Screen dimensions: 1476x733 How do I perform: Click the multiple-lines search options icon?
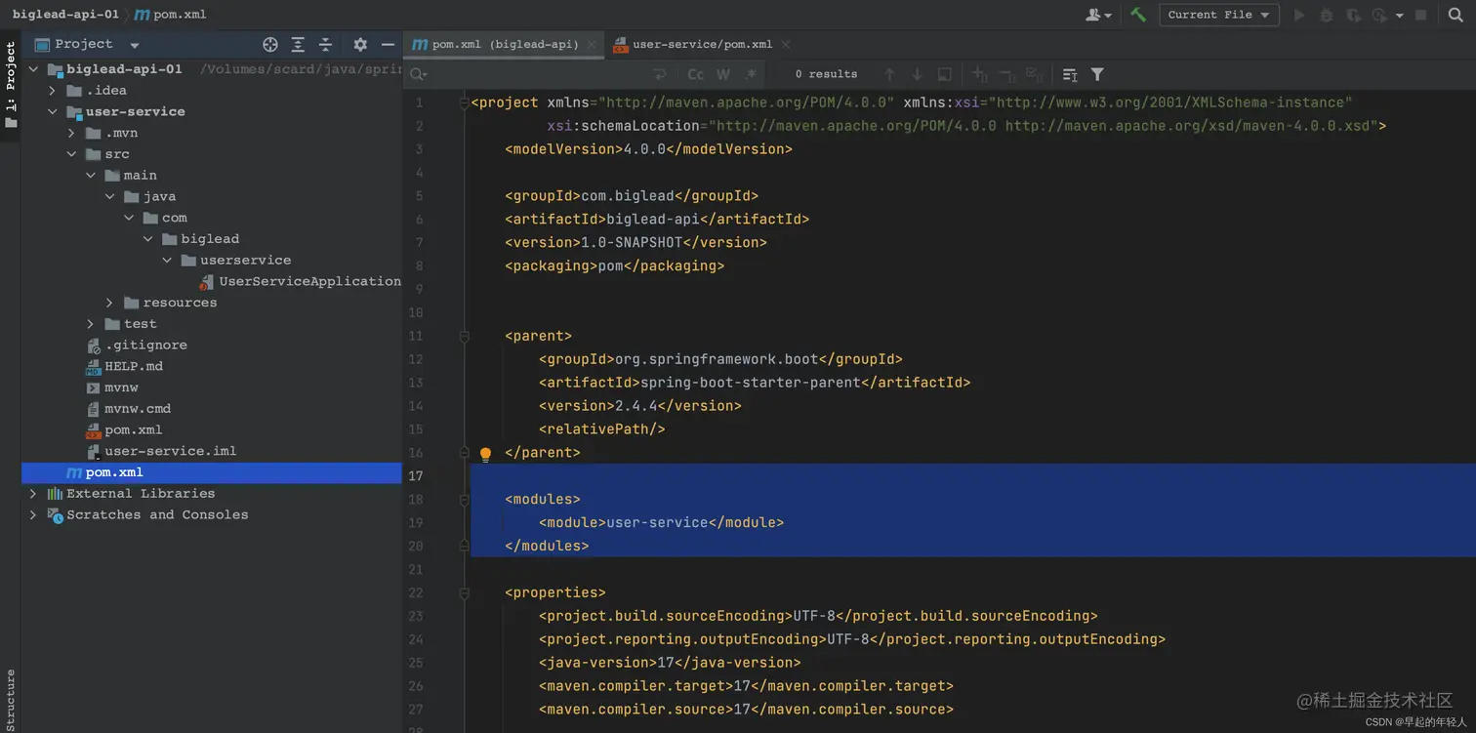coord(1070,74)
